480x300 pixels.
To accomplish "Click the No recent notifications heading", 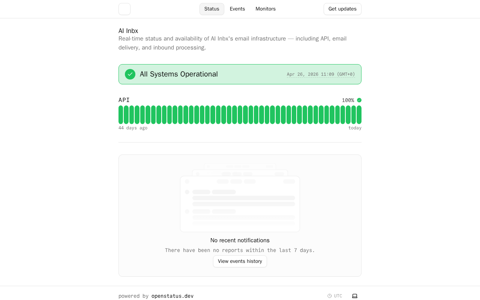I will (x=240, y=240).
